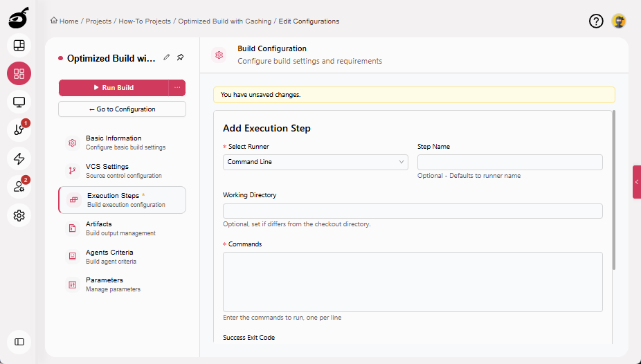Image resolution: width=641 pixels, height=364 pixels.
Task: Open the branch icon with badge 1
Action: [x=19, y=130]
